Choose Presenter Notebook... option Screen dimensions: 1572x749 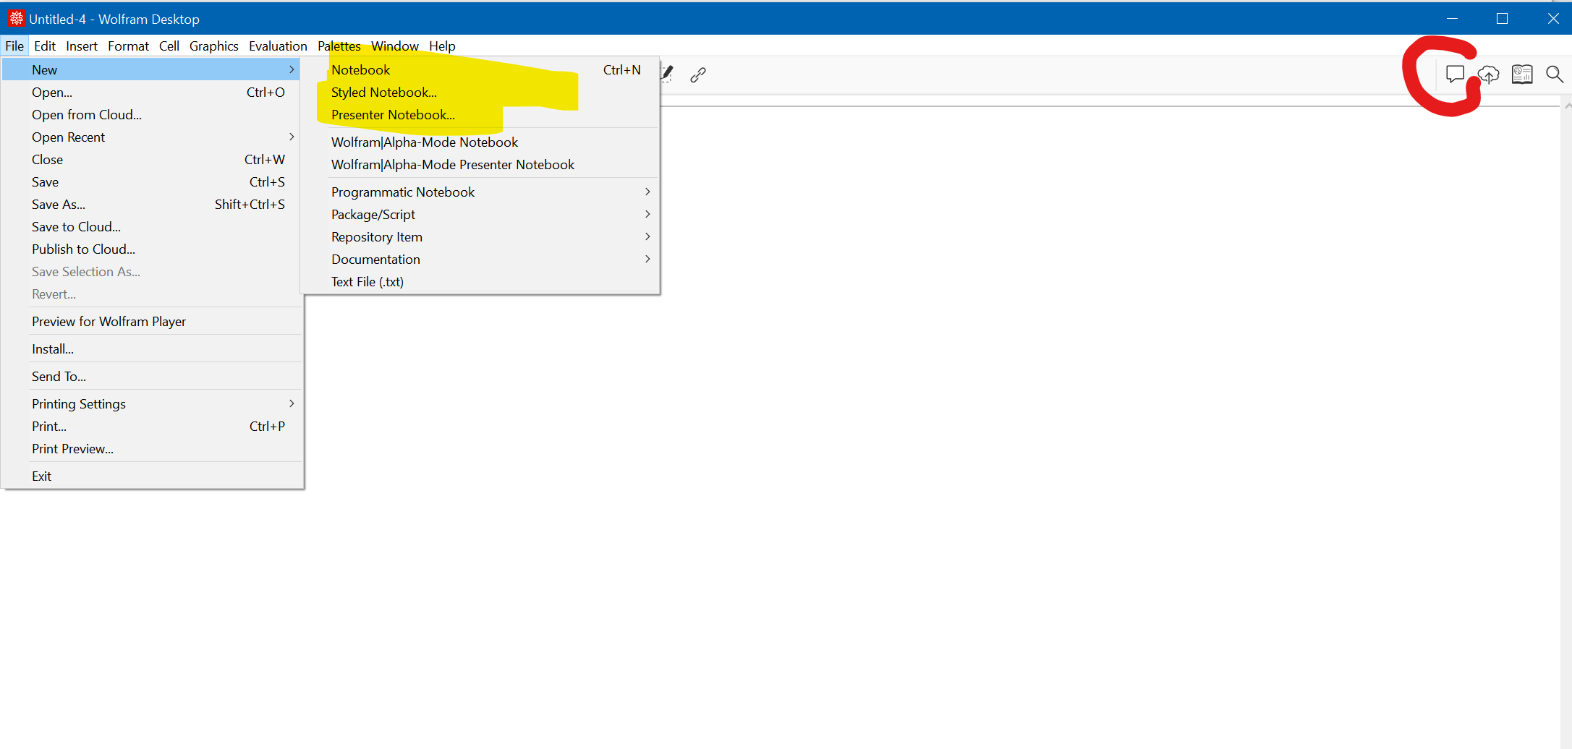pos(480,115)
